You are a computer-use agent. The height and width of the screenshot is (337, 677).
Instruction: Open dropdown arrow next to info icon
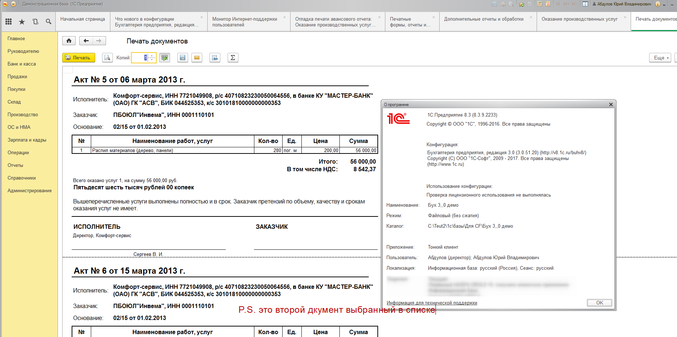click(664, 5)
